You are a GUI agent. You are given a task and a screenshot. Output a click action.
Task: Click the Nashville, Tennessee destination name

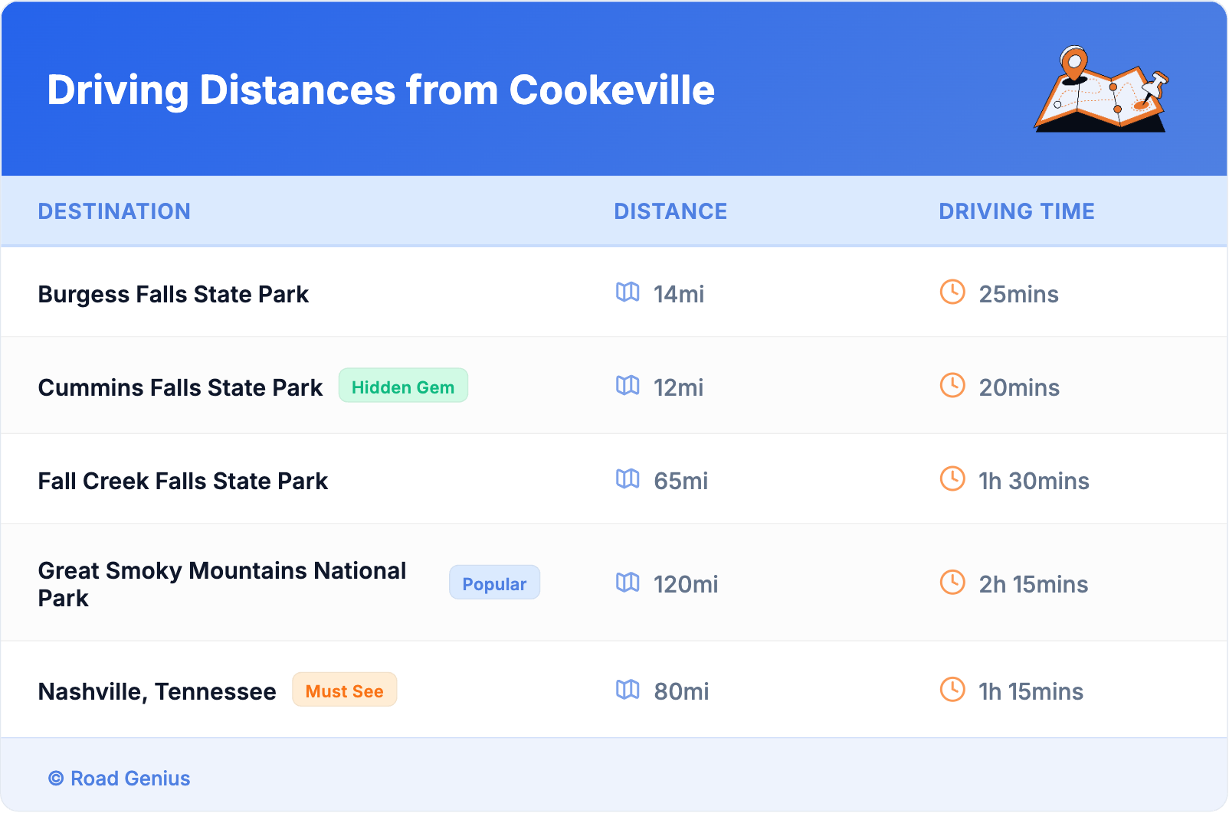click(x=157, y=692)
